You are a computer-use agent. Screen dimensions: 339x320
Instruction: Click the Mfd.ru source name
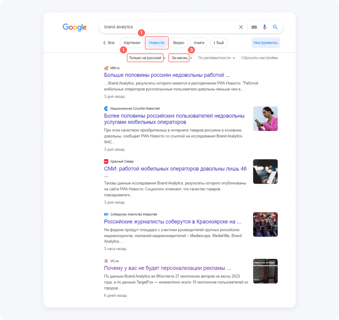pos(115,68)
